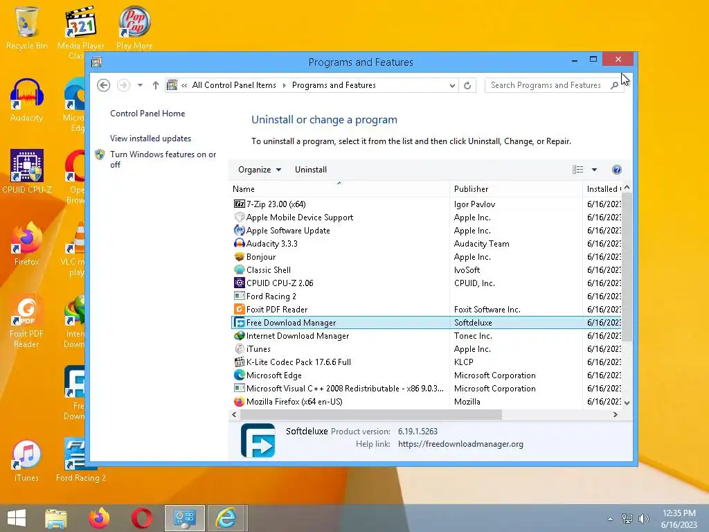Select the Ford Racing 2 list row
This screenshot has height=532, width=709.
click(427, 296)
